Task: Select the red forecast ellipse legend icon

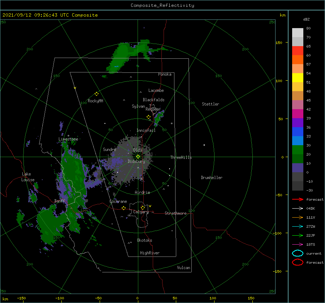Action: coord(298,262)
